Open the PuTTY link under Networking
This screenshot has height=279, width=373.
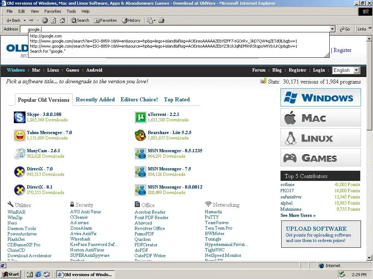click(x=212, y=217)
